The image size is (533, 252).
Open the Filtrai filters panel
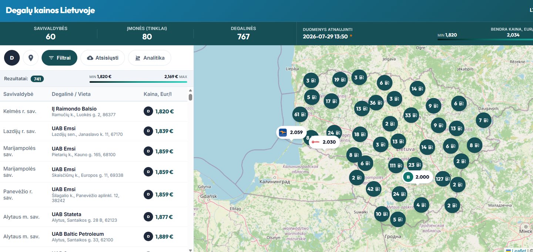[x=60, y=58]
